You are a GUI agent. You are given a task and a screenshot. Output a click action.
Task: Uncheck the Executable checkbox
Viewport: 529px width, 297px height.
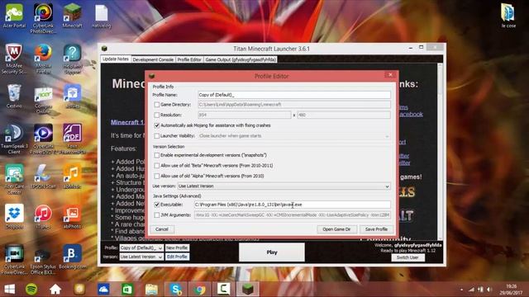pyautogui.click(x=156, y=205)
